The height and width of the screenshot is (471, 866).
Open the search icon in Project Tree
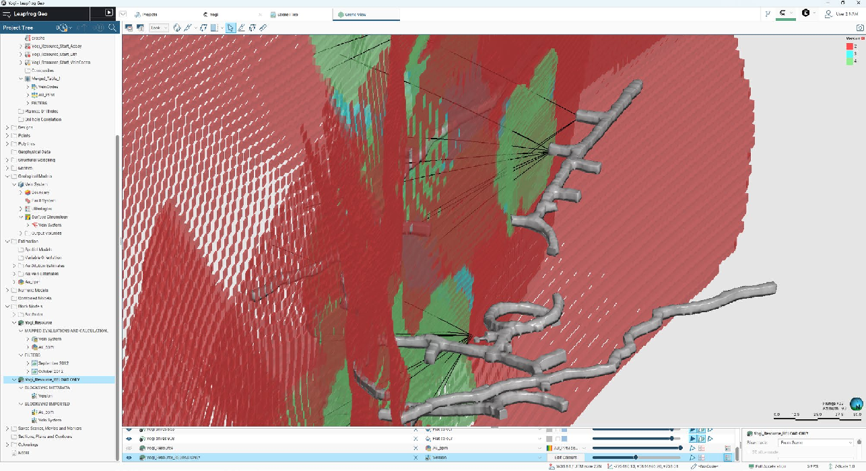[x=112, y=28]
